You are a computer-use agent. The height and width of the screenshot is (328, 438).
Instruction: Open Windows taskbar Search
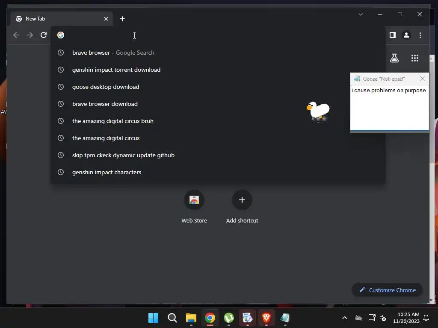click(172, 318)
